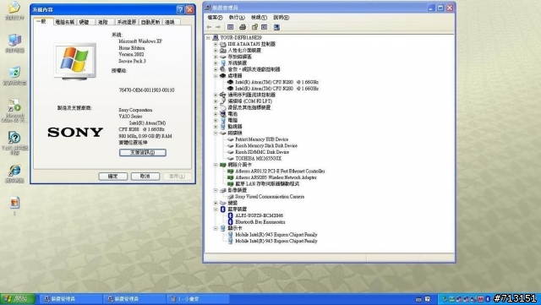
Task: Select the Bluetooth Bus Enumerator row
Action: point(260,222)
